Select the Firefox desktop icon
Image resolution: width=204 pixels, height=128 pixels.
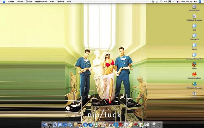[x=194, y=65]
